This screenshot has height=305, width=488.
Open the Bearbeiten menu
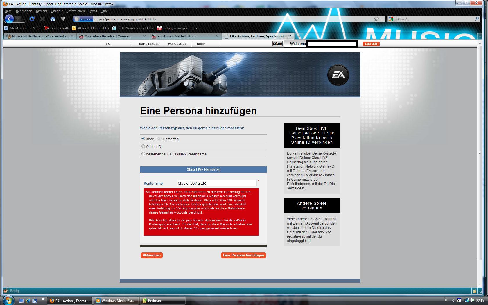coord(24,11)
